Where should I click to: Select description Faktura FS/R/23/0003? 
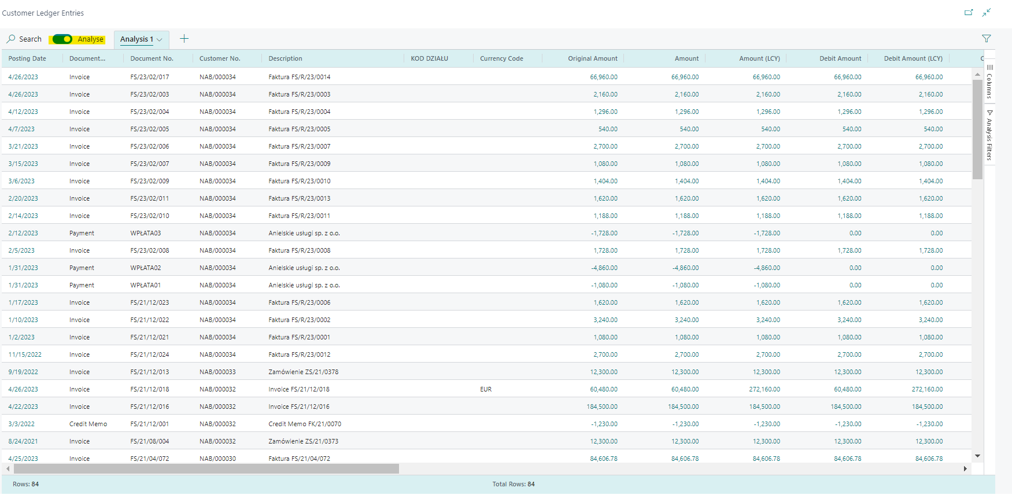(300, 94)
